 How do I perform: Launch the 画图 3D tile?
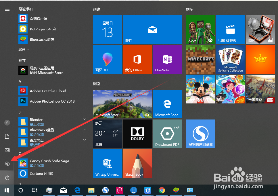(108, 59)
